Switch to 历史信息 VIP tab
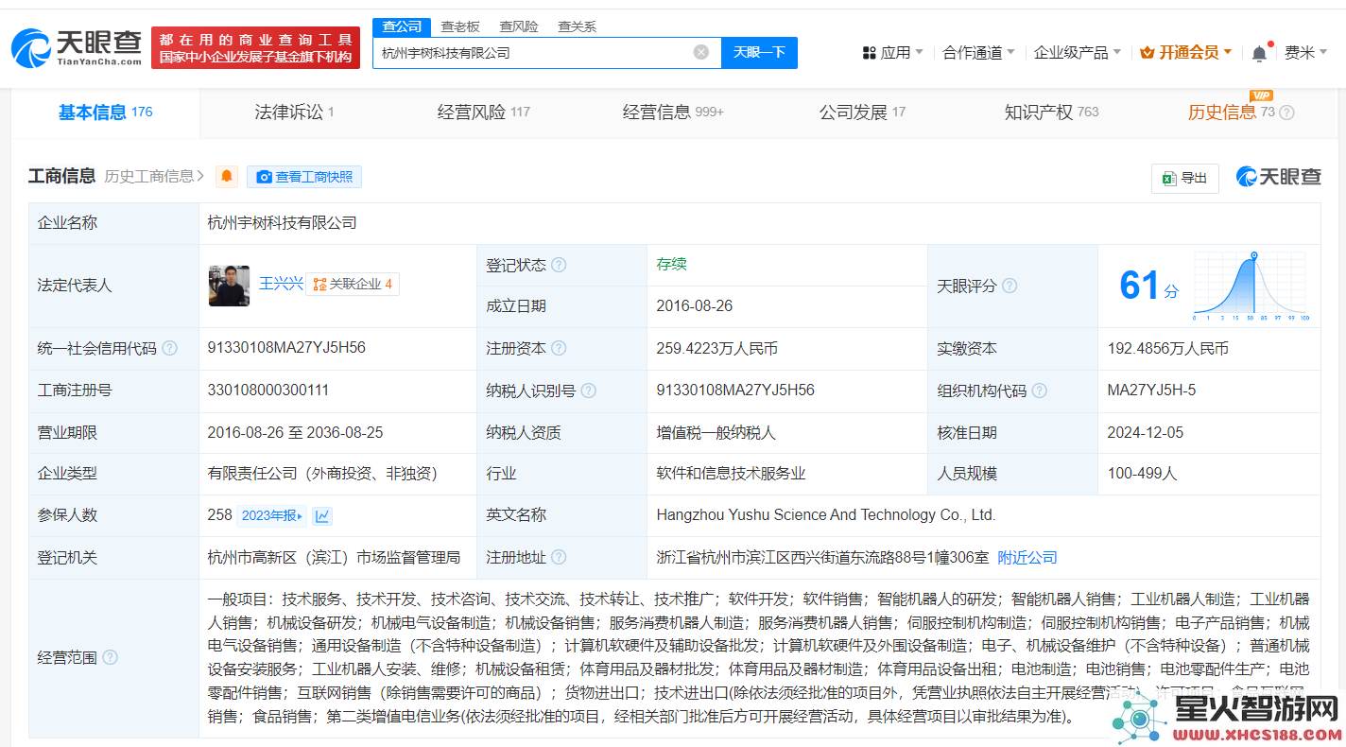This screenshot has width=1346, height=747. pos(1232,113)
